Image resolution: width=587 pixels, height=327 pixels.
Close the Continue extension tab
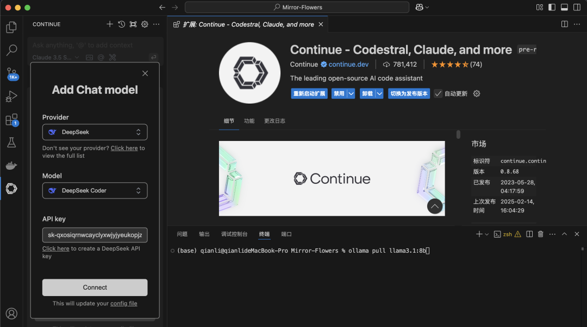click(321, 24)
